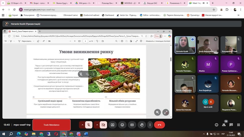Image resolution: width=244 pixels, height=137 pixels.
Task: Open audio settings chevron beside microphone
Action: (82, 125)
